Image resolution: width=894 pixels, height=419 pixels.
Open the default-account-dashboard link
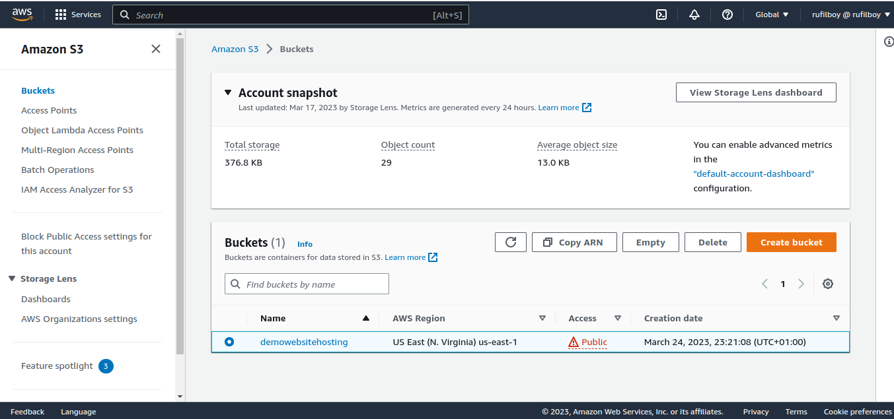pos(754,174)
